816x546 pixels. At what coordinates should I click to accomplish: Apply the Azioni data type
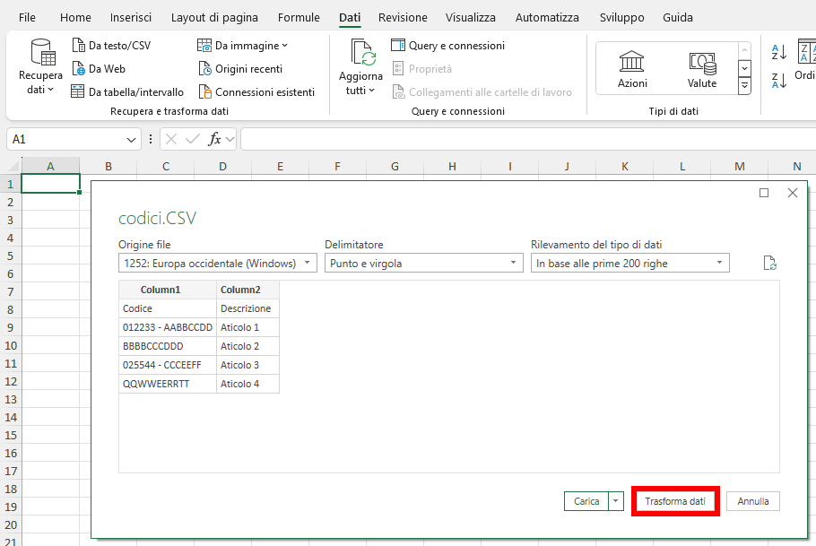[x=631, y=68]
